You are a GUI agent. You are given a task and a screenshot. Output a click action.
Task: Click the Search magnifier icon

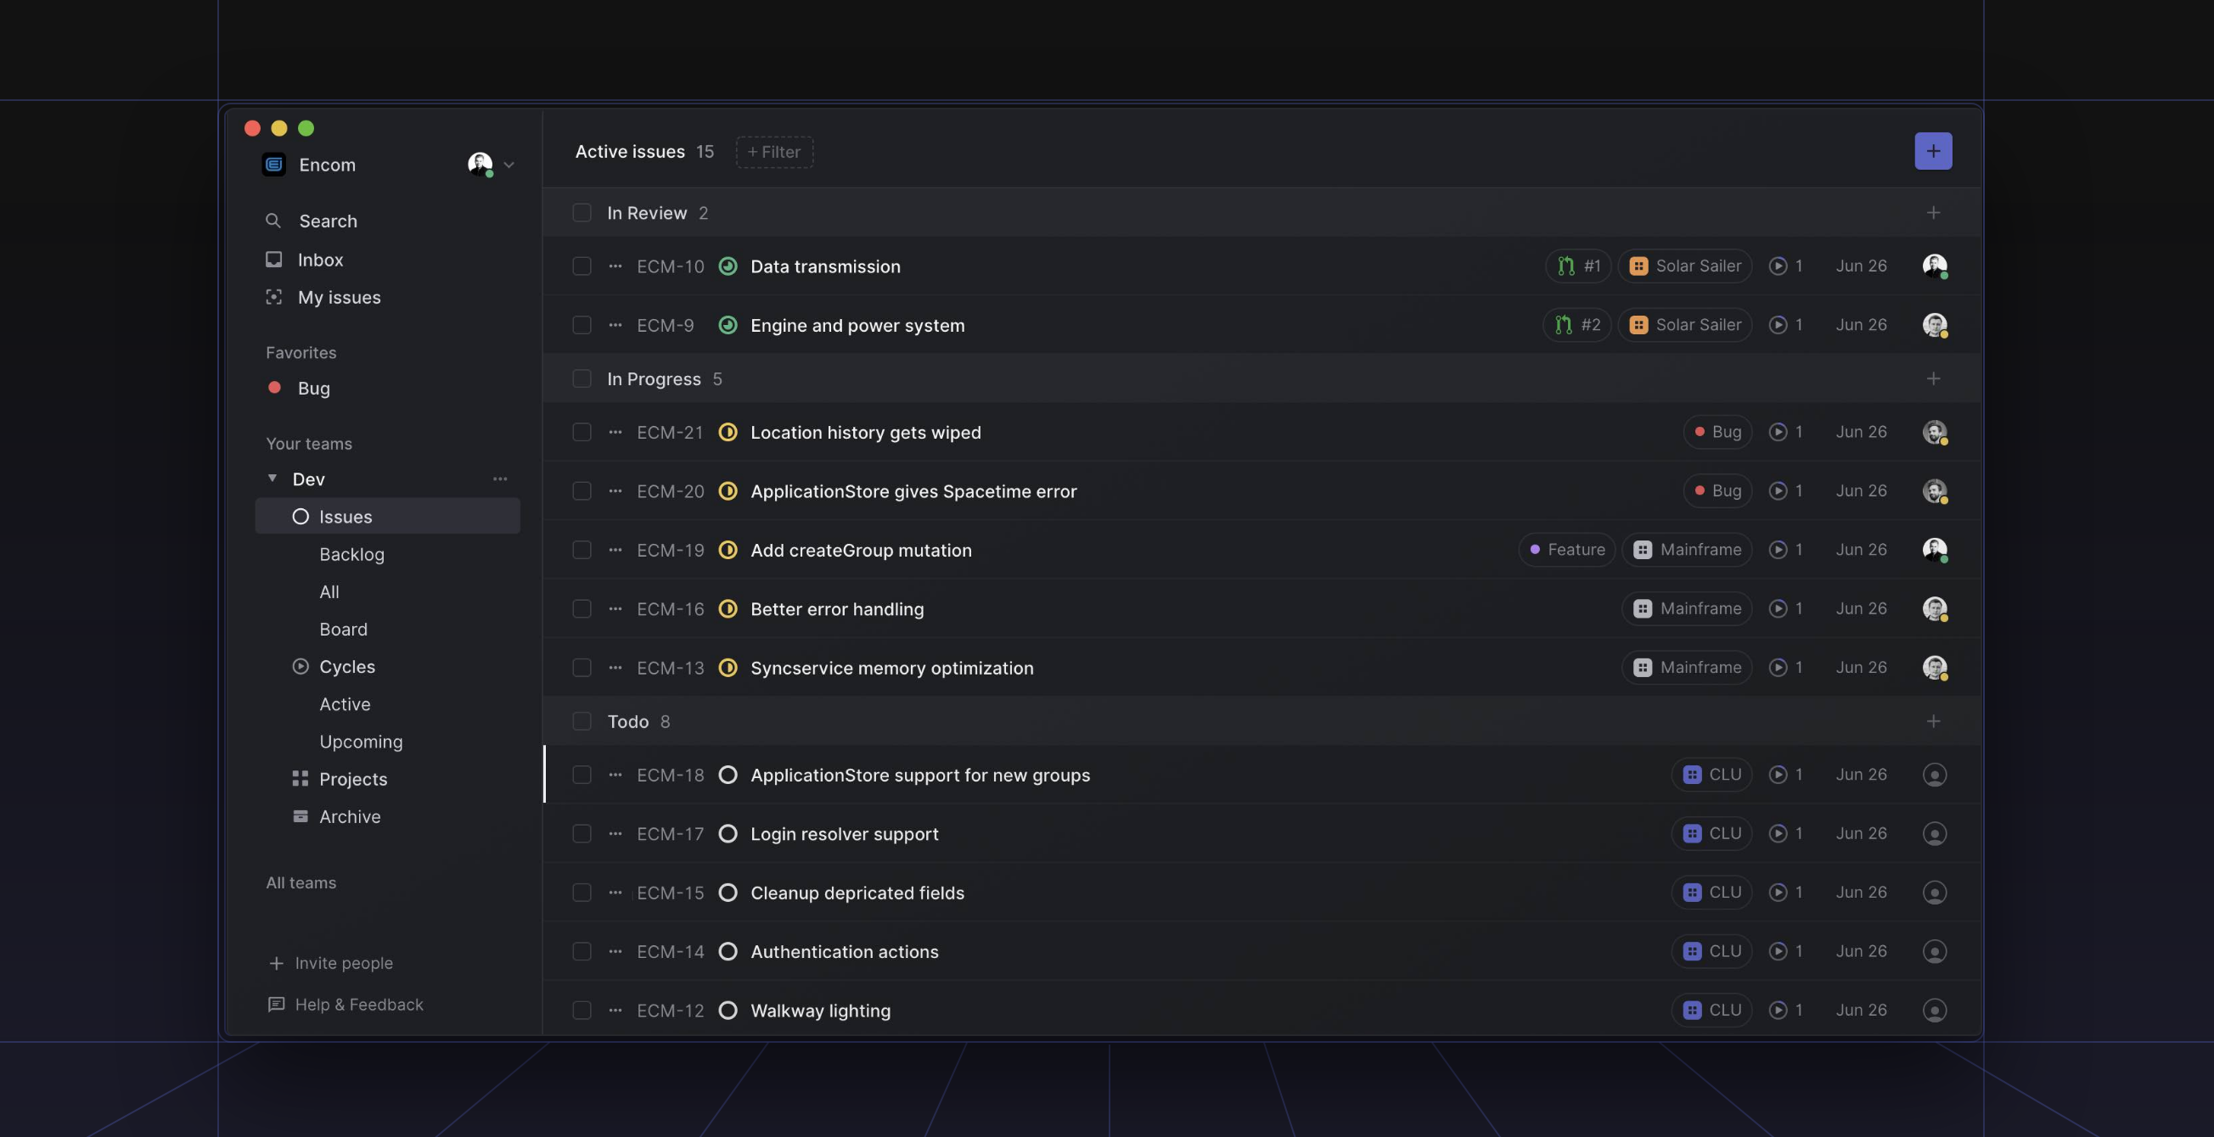pyautogui.click(x=273, y=221)
